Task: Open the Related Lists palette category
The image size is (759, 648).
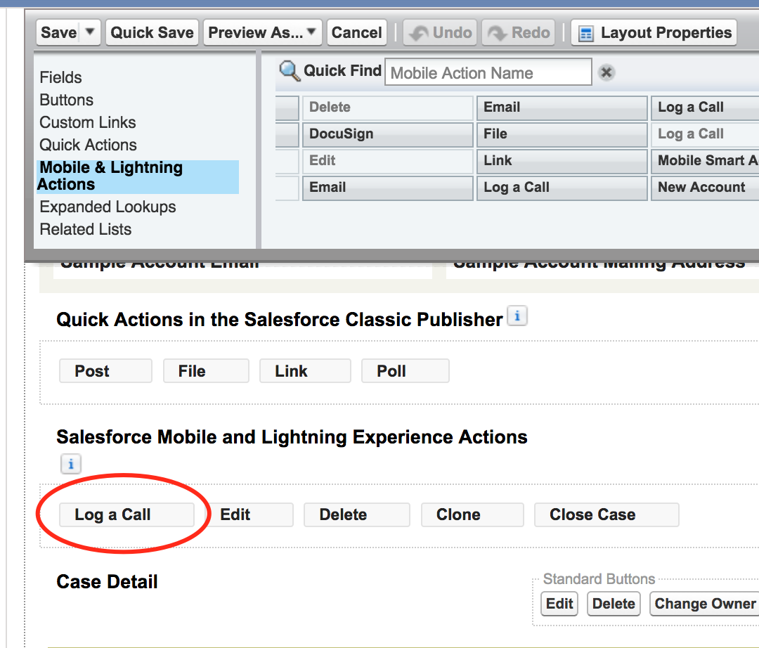Action: 85,229
